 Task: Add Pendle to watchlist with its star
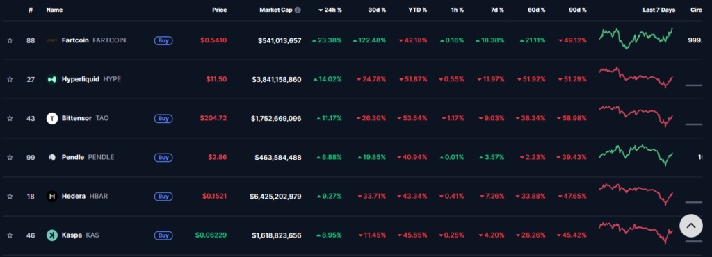coord(10,157)
